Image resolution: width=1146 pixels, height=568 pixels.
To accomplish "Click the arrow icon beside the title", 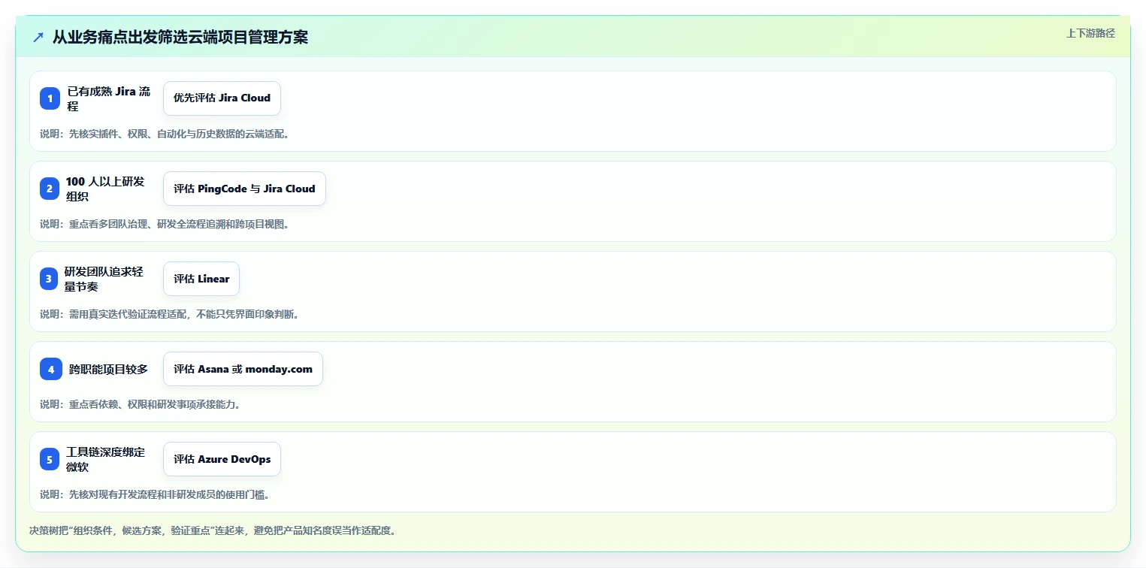I will coord(38,37).
